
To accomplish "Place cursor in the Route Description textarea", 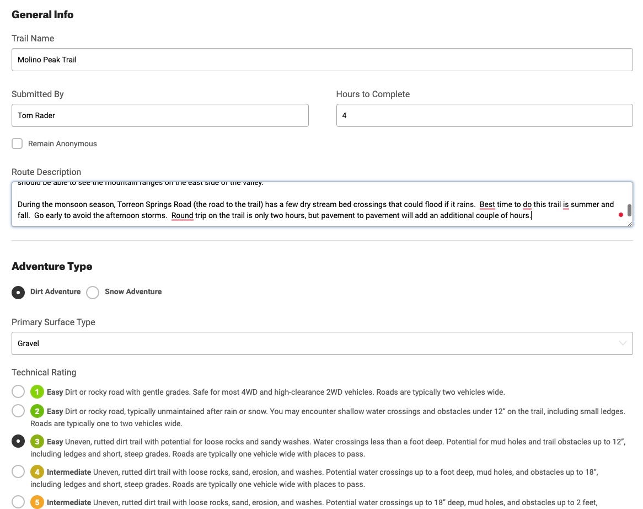I will [x=322, y=204].
